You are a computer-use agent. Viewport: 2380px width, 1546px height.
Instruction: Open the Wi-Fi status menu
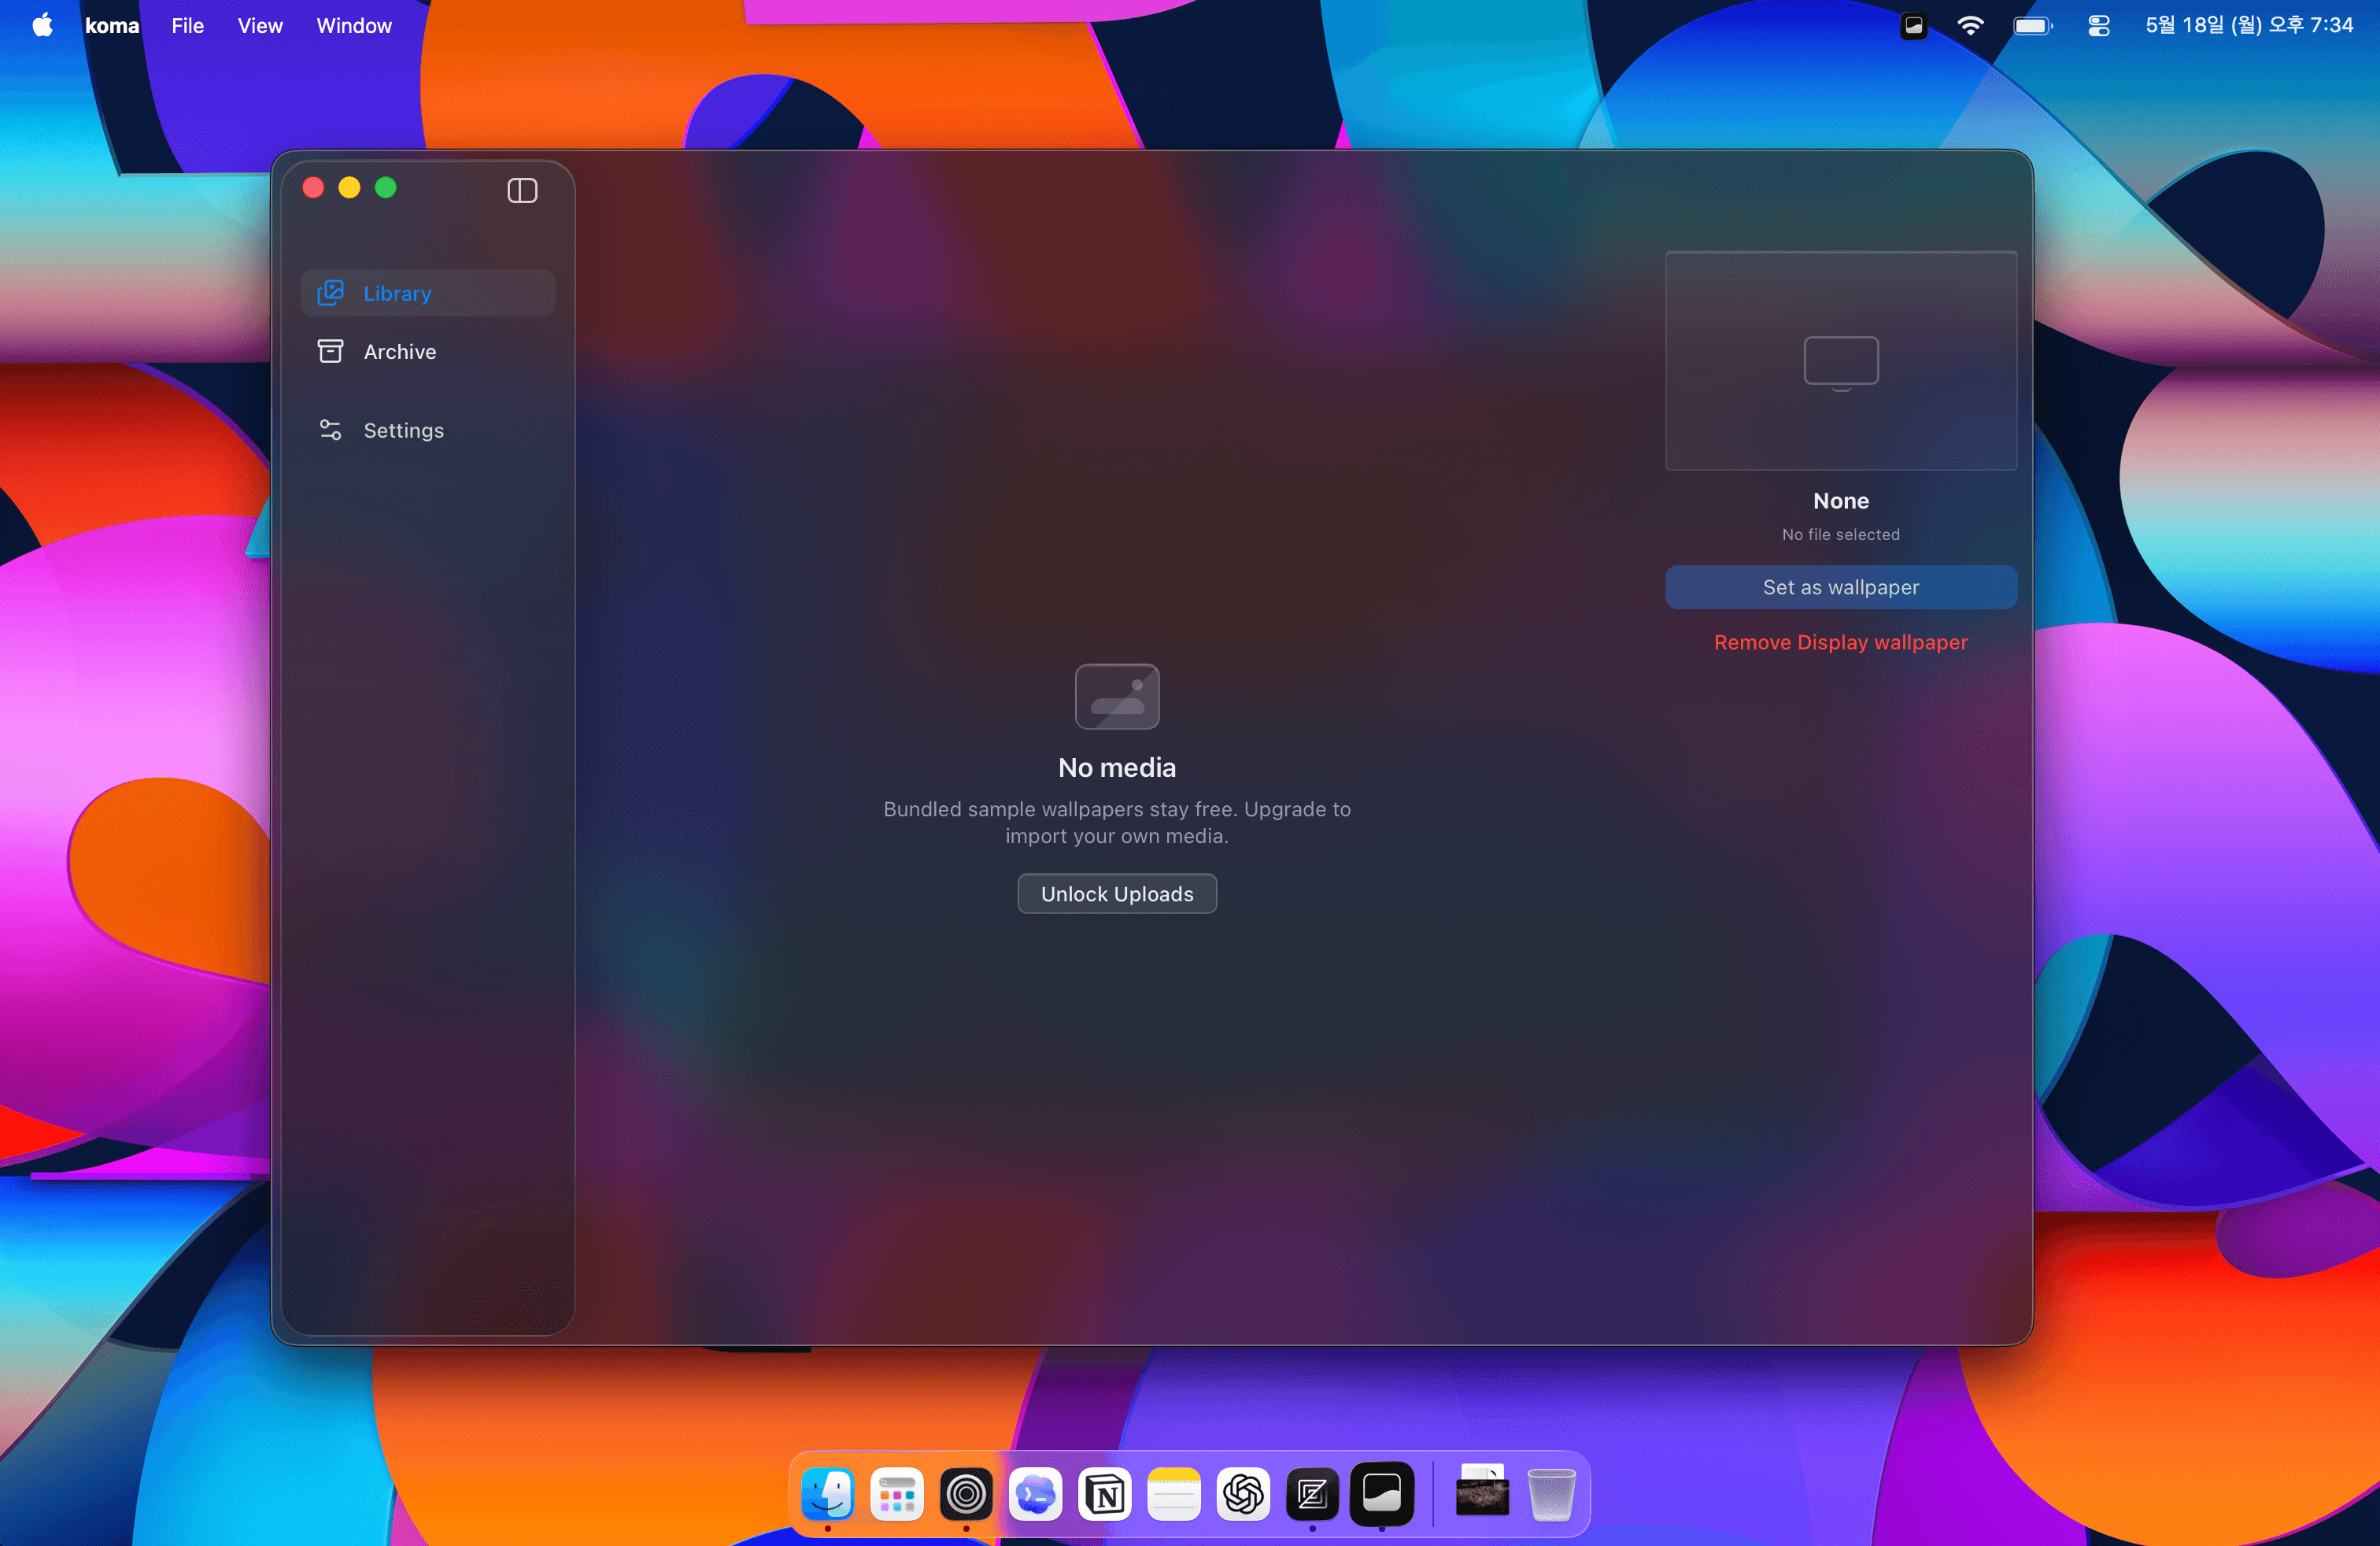1970,26
